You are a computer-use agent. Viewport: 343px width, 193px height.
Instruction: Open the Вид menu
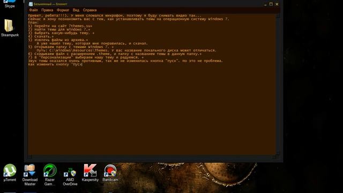[x=76, y=10]
